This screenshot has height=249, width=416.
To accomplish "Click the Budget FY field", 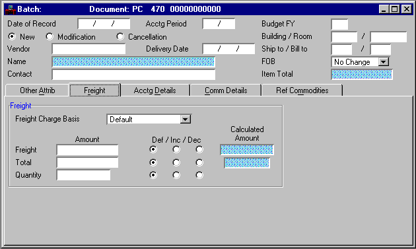I will coord(339,24).
